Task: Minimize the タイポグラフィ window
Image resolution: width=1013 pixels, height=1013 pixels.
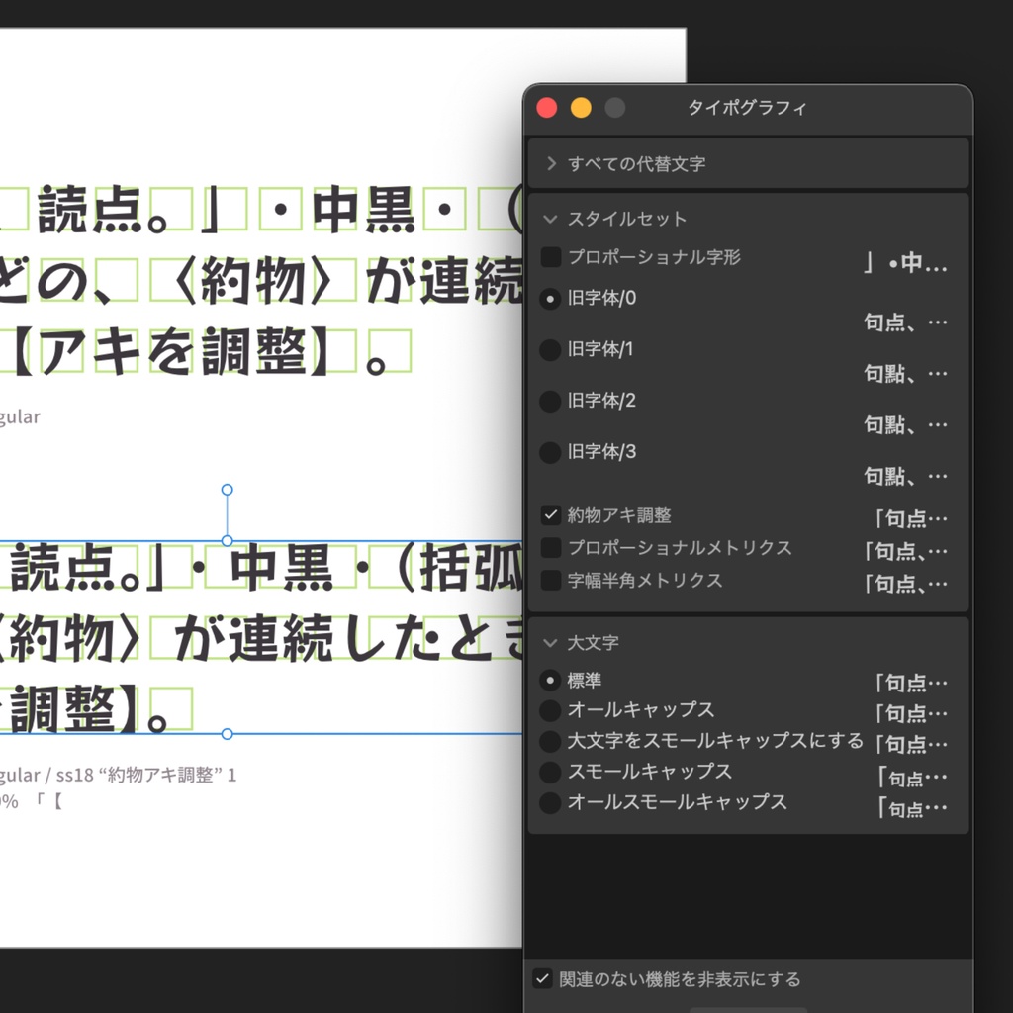Action: (x=582, y=107)
